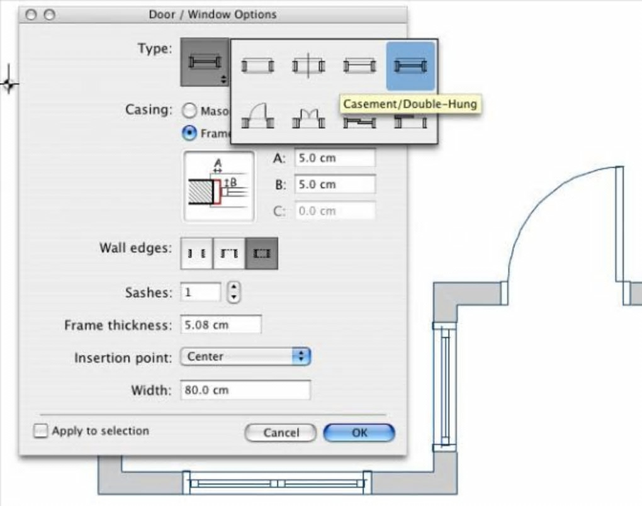The height and width of the screenshot is (506, 642).
Task: Open the Type selector popup button
Action: coord(205,62)
